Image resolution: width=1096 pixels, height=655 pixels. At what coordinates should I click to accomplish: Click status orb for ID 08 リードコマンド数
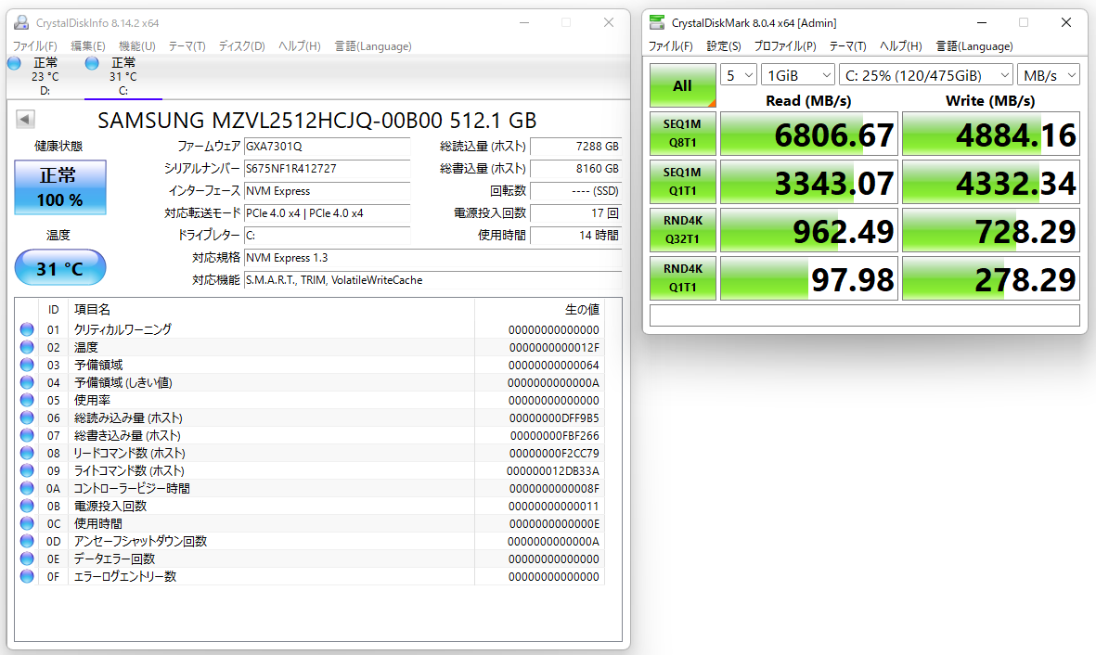point(27,453)
